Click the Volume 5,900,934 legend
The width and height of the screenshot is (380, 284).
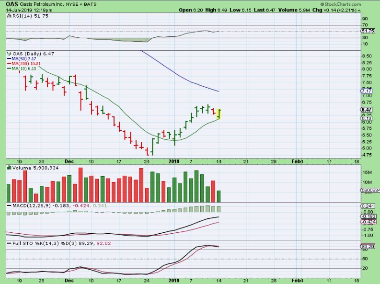point(35,168)
